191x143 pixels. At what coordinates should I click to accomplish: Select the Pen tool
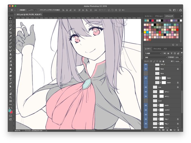click(11, 83)
